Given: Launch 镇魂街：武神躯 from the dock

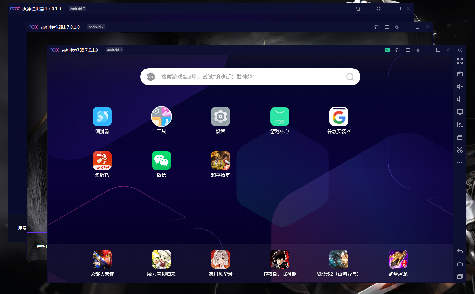Looking at the screenshot, I should click(x=280, y=259).
